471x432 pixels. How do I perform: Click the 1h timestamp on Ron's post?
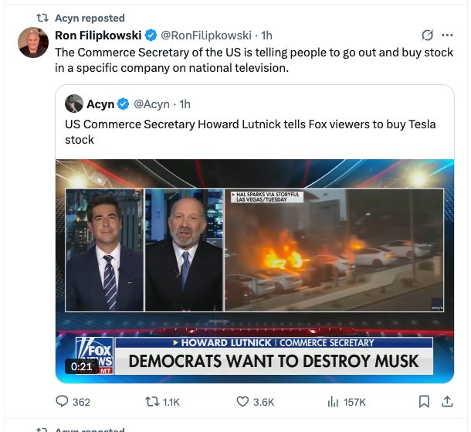(266, 35)
